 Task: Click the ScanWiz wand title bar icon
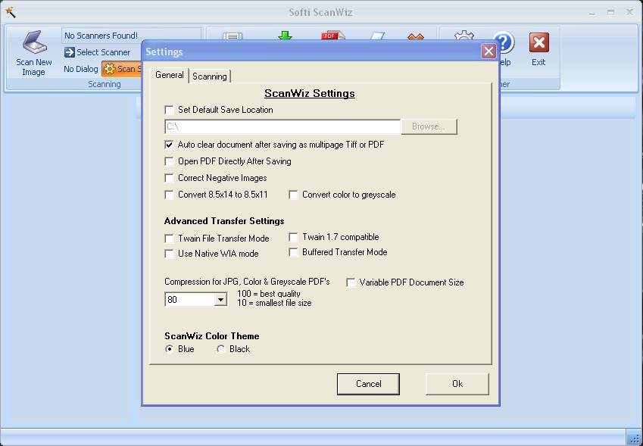(11, 12)
